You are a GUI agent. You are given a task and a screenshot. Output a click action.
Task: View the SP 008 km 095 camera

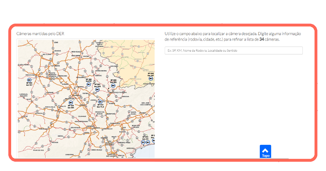[x=113, y=85]
